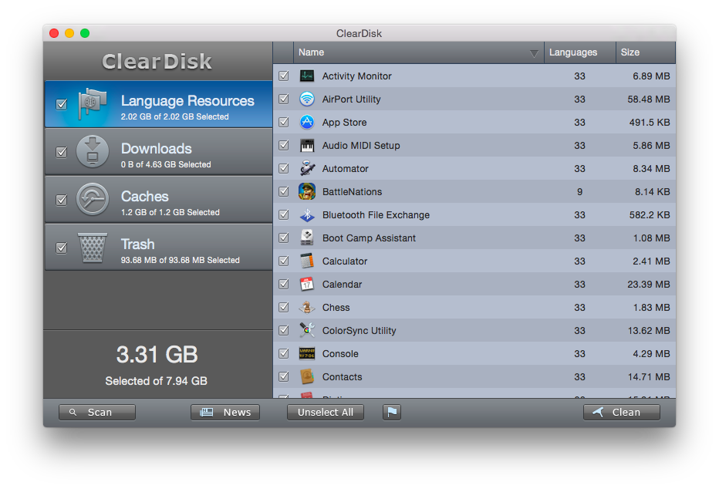Uncheck the BattleNations checkbox
The height and width of the screenshot is (489, 719).
click(x=284, y=191)
